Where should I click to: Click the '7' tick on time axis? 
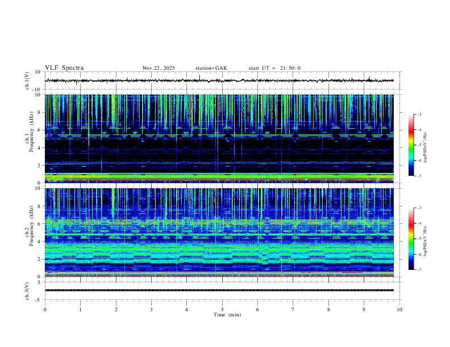pos(293,310)
